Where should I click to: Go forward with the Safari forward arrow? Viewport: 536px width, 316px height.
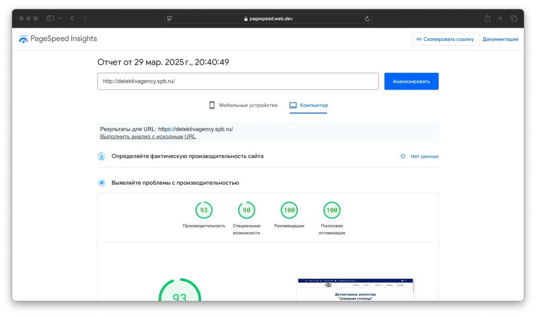84,18
